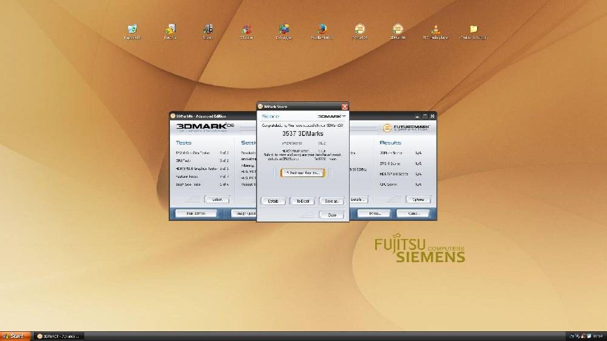Open the Windows Start button
This screenshot has height=341, width=607.
coord(15,336)
